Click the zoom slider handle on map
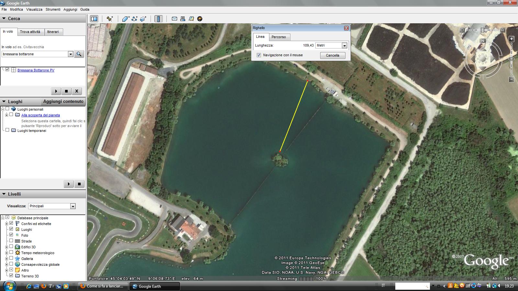The image size is (518, 291). pyautogui.click(x=512, y=59)
